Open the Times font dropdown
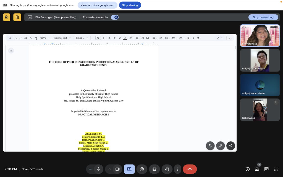 pyautogui.click(x=82, y=38)
